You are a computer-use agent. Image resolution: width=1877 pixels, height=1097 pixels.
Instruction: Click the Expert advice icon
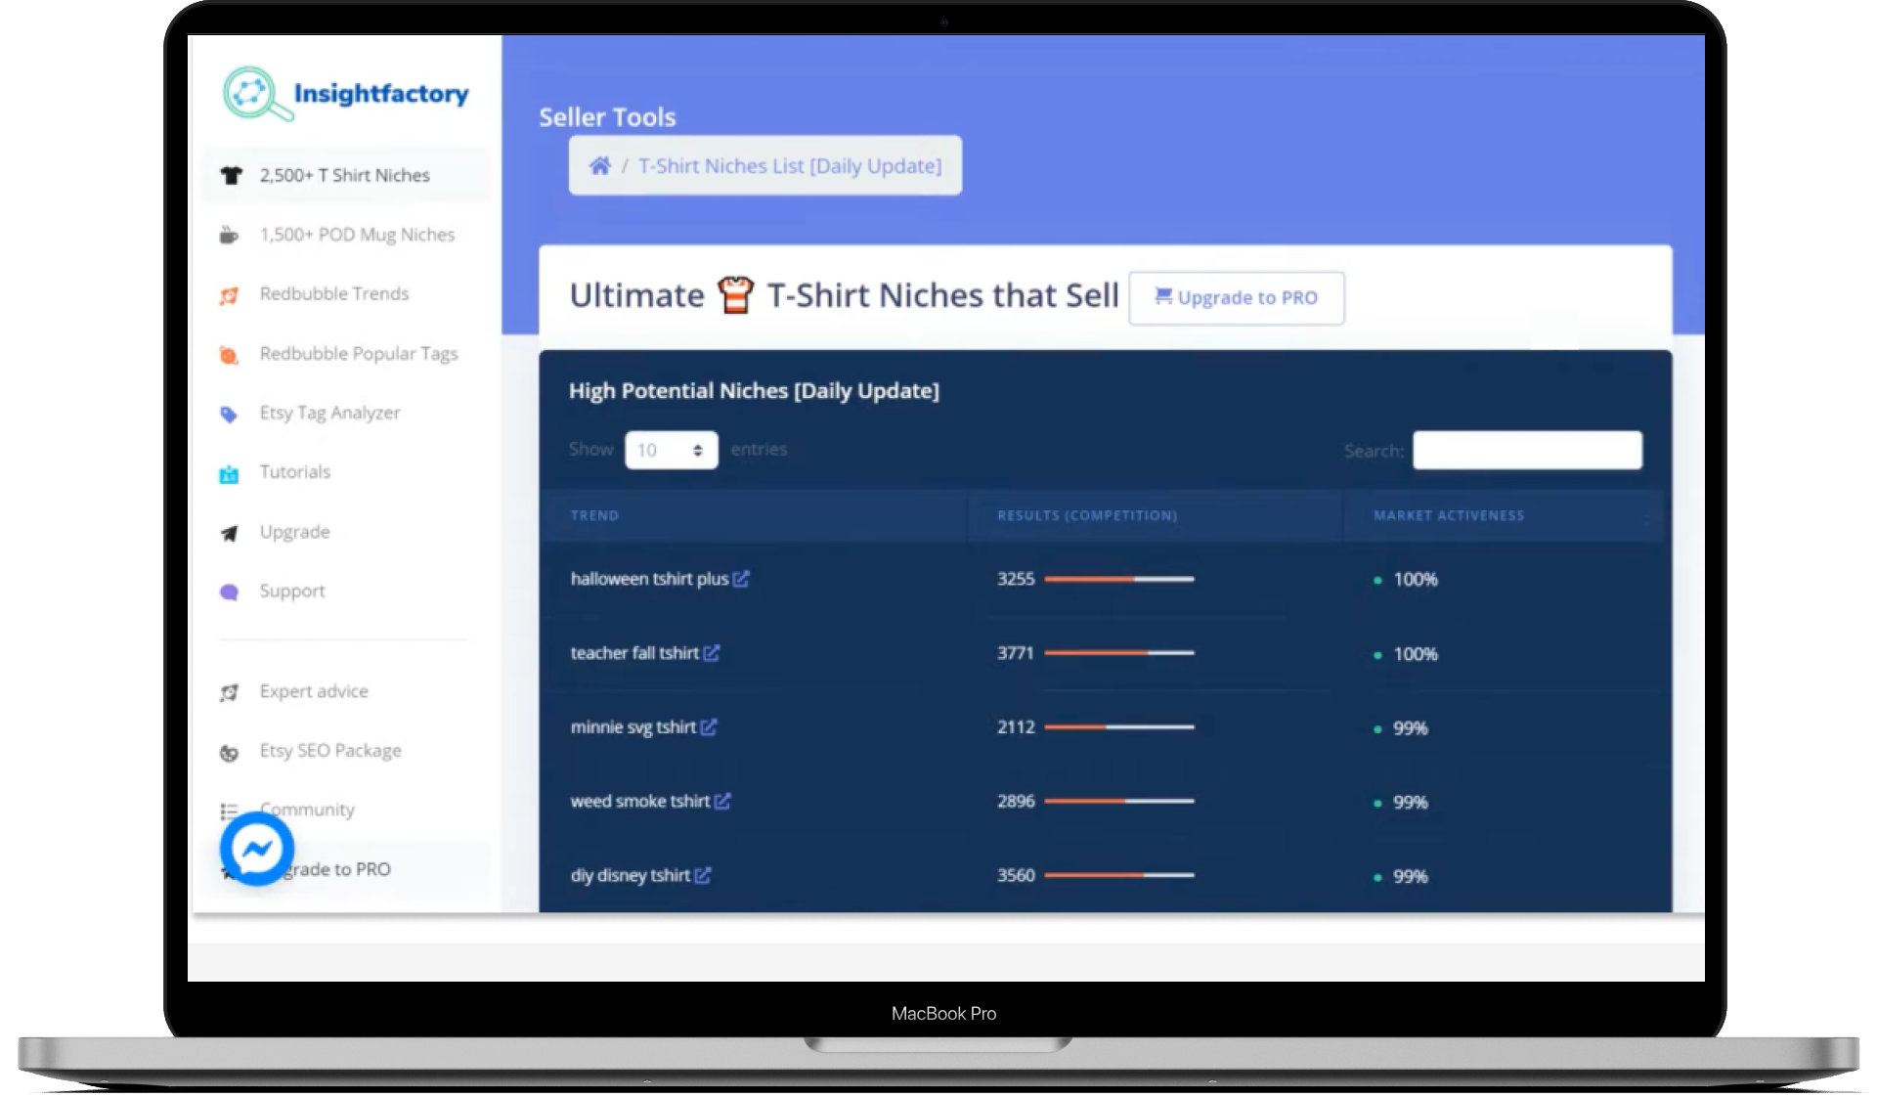pyautogui.click(x=229, y=692)
